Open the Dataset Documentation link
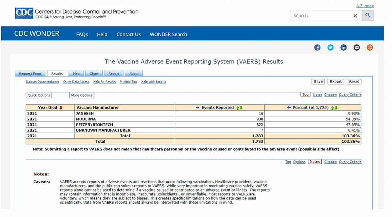 coord(42,81)
